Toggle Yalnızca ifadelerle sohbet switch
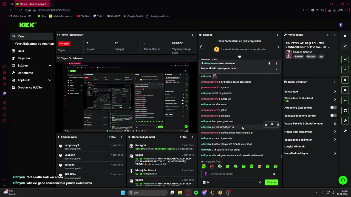Viewport: 351px width, 197px height. (x=333, y=115)
